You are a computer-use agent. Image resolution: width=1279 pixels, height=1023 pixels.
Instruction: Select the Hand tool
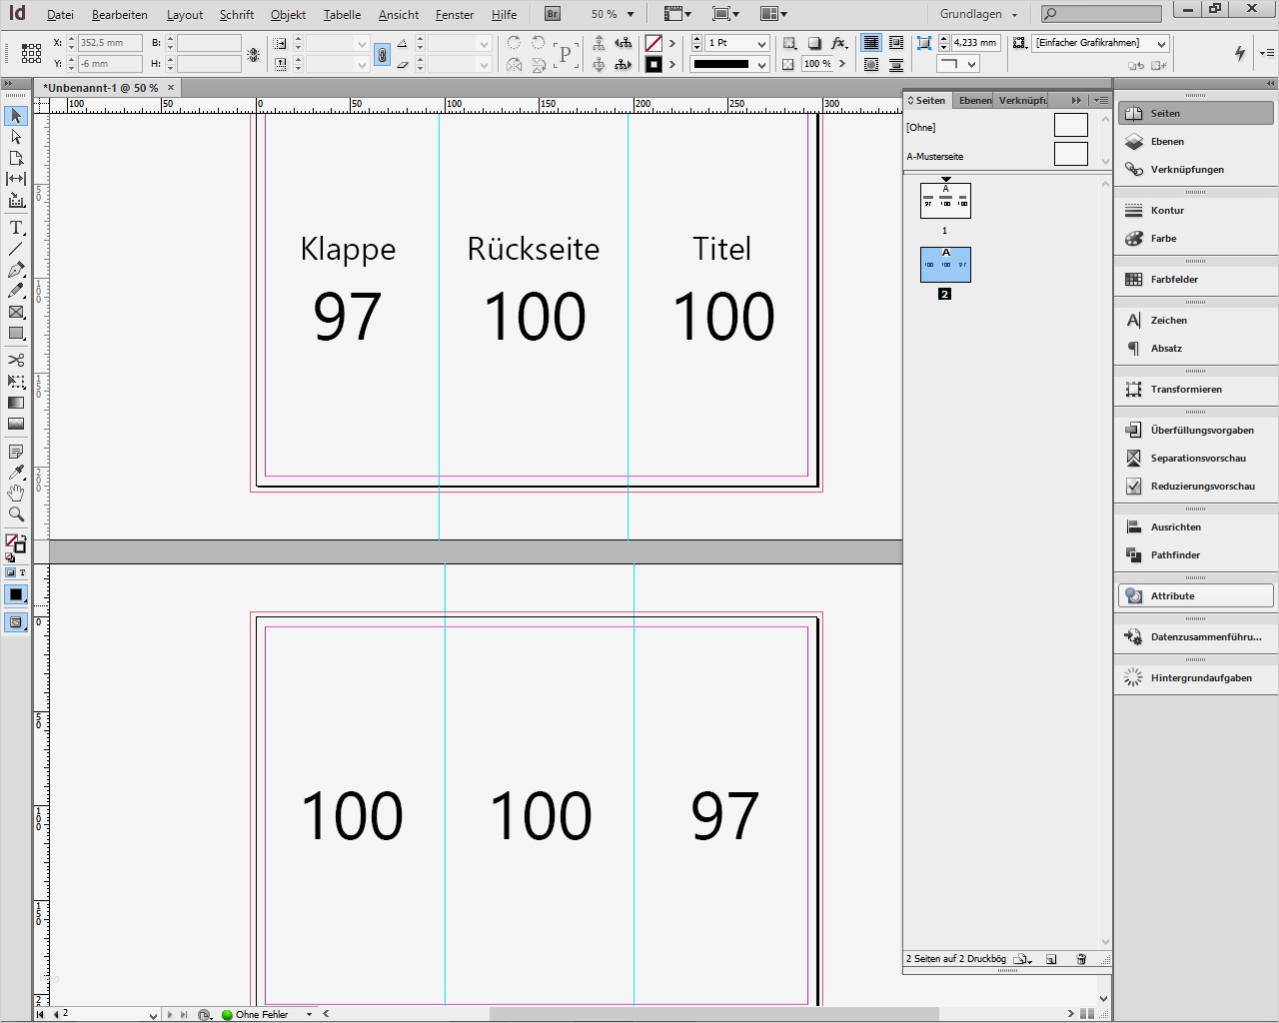pos(16,494)
